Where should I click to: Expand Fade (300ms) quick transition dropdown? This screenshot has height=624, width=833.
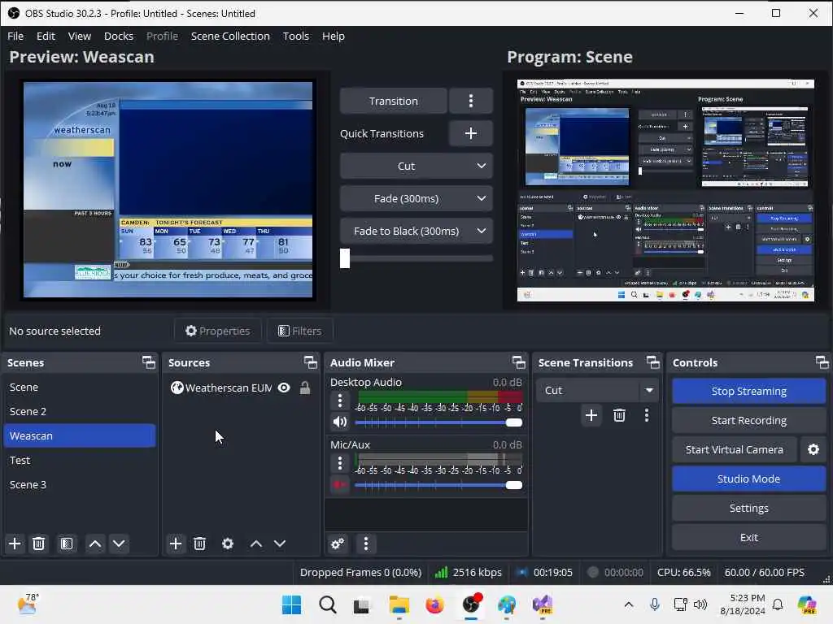pyautogui.click(x=481, y=198)
